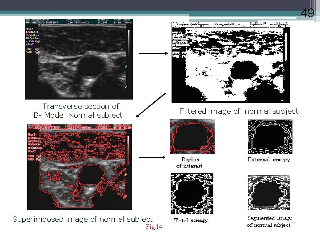Viewport: 320px width, 240px height.
Task: Select the 'External energy' caption
Action: tap(269, 160)
